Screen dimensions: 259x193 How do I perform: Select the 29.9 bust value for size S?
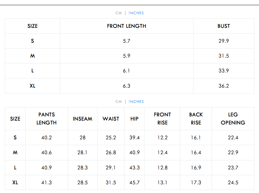point(224,41)
